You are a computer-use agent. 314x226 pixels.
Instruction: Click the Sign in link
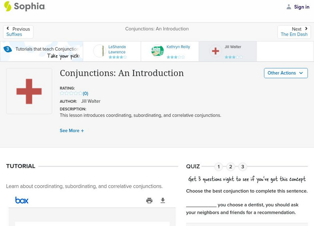pyautogui.click(x=301, y=7)
